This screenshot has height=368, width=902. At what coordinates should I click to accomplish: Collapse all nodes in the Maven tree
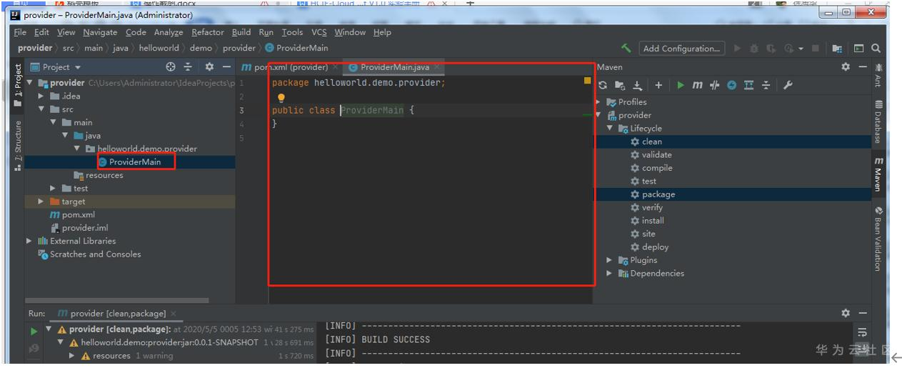766,85
